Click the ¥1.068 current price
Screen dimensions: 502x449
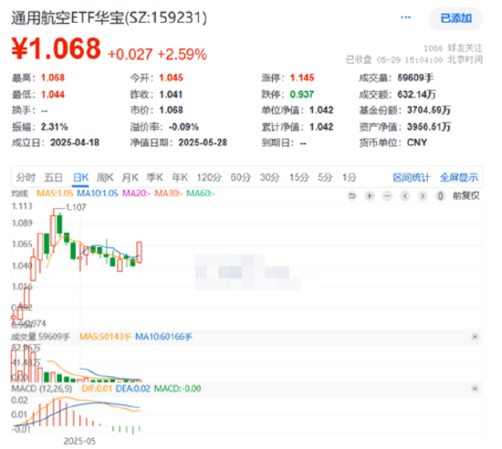point(56,48)
